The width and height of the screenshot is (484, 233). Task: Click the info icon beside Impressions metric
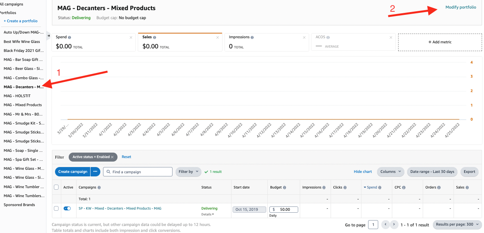tap(252, 37)
